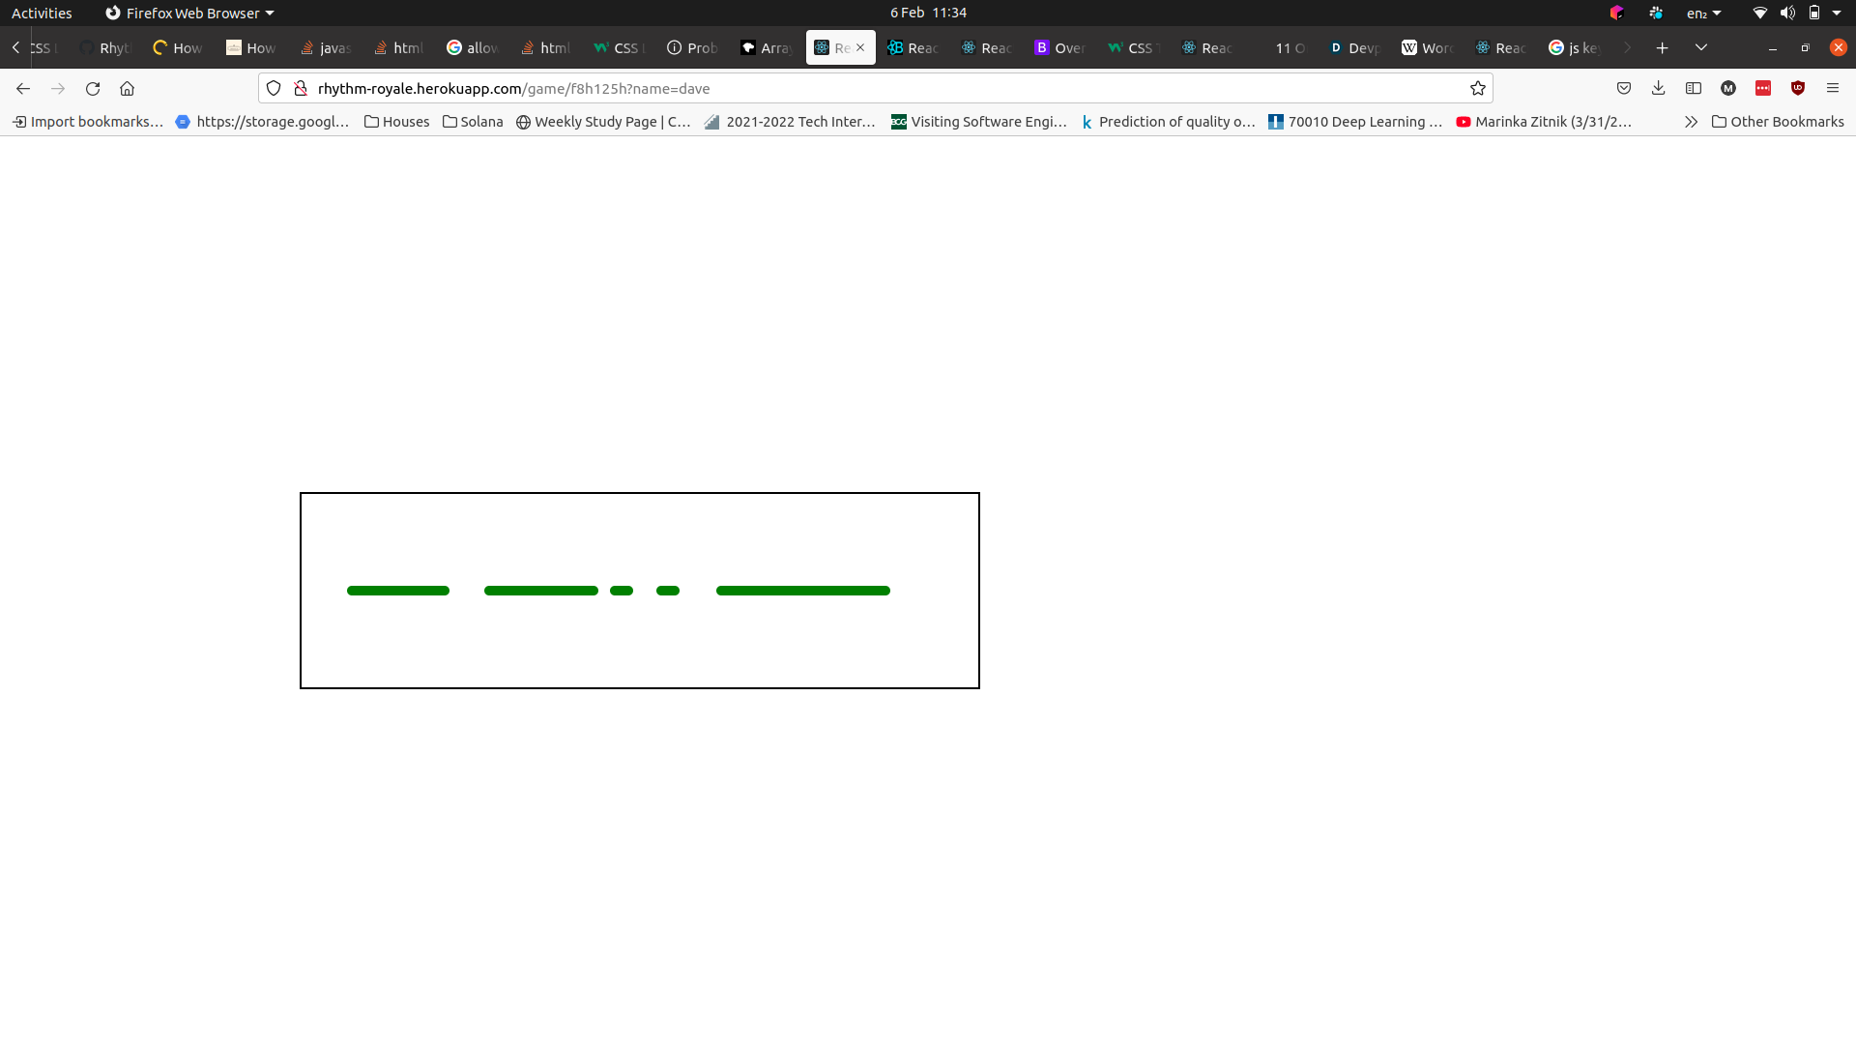Click the reload page icon
This screenshot has width=1856, height=1044.
pos(93,88)
